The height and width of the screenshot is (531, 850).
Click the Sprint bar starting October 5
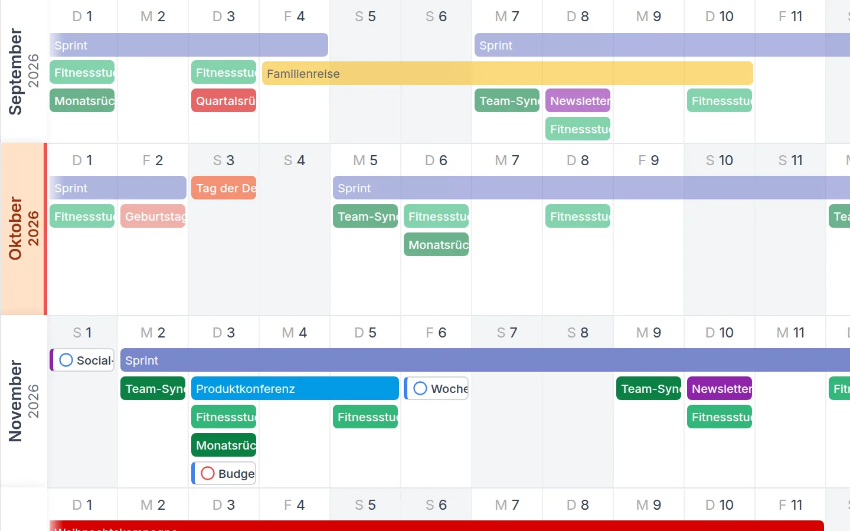(591, 188)
